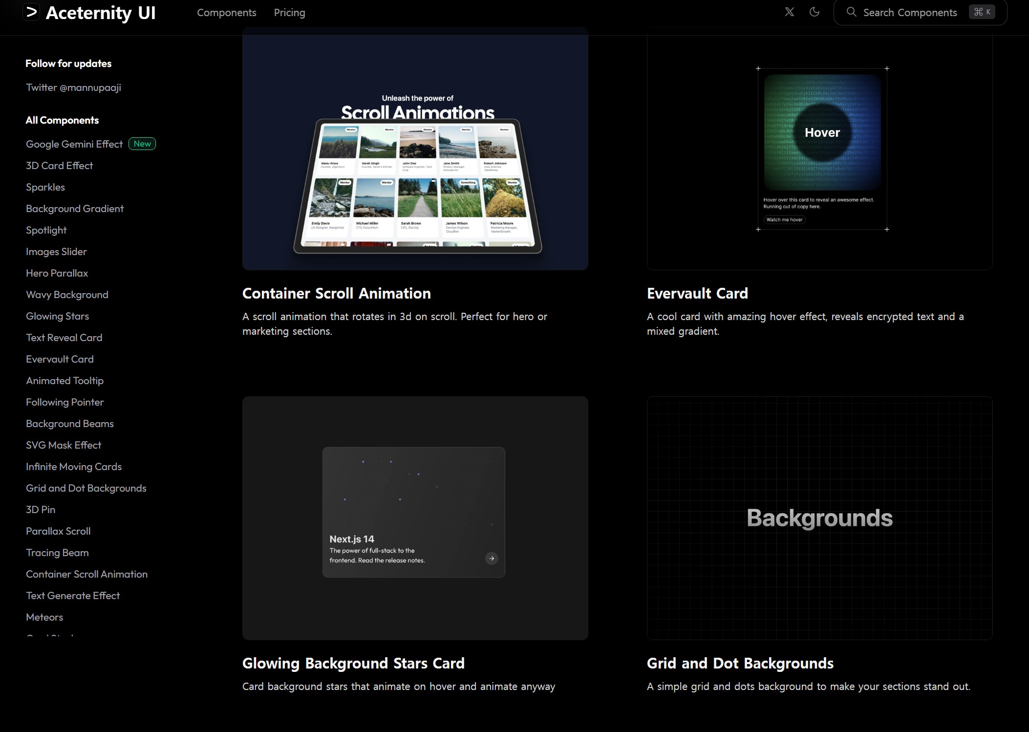This screenshot has height=732, width=1029.
Task: Click the green New badge
Action: pyautogui.click(x=142, y=144)
